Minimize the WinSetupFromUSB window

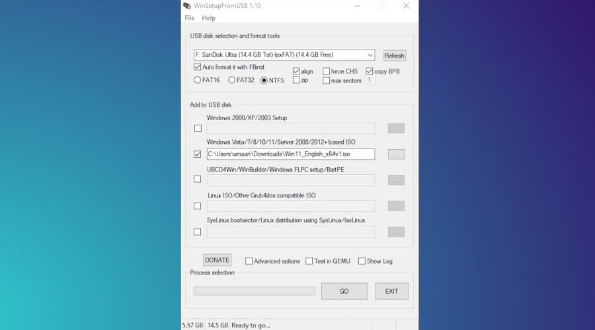(x=357, y=6)
